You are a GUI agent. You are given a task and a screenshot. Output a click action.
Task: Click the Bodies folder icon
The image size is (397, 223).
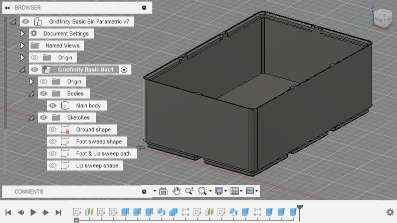coord(56,93)
